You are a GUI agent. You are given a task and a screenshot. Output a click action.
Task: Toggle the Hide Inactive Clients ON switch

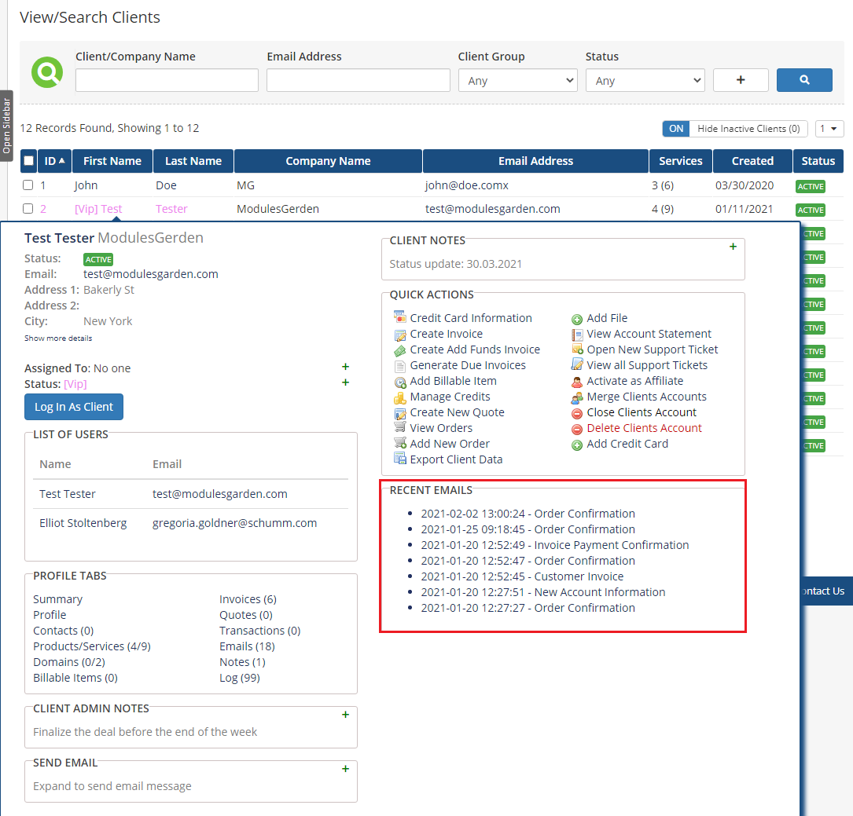pyautogui.click(x=675, y=129)
